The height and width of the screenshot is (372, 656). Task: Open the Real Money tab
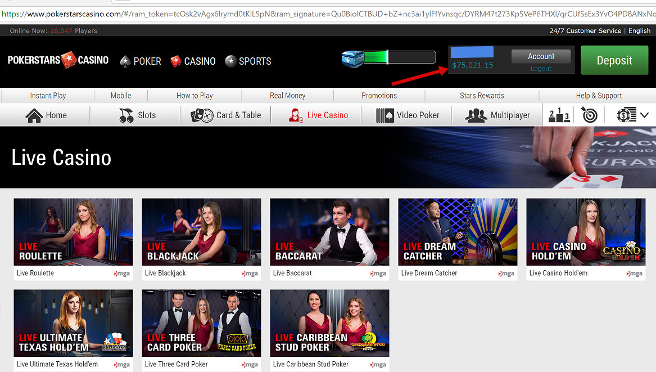point(287,96)
